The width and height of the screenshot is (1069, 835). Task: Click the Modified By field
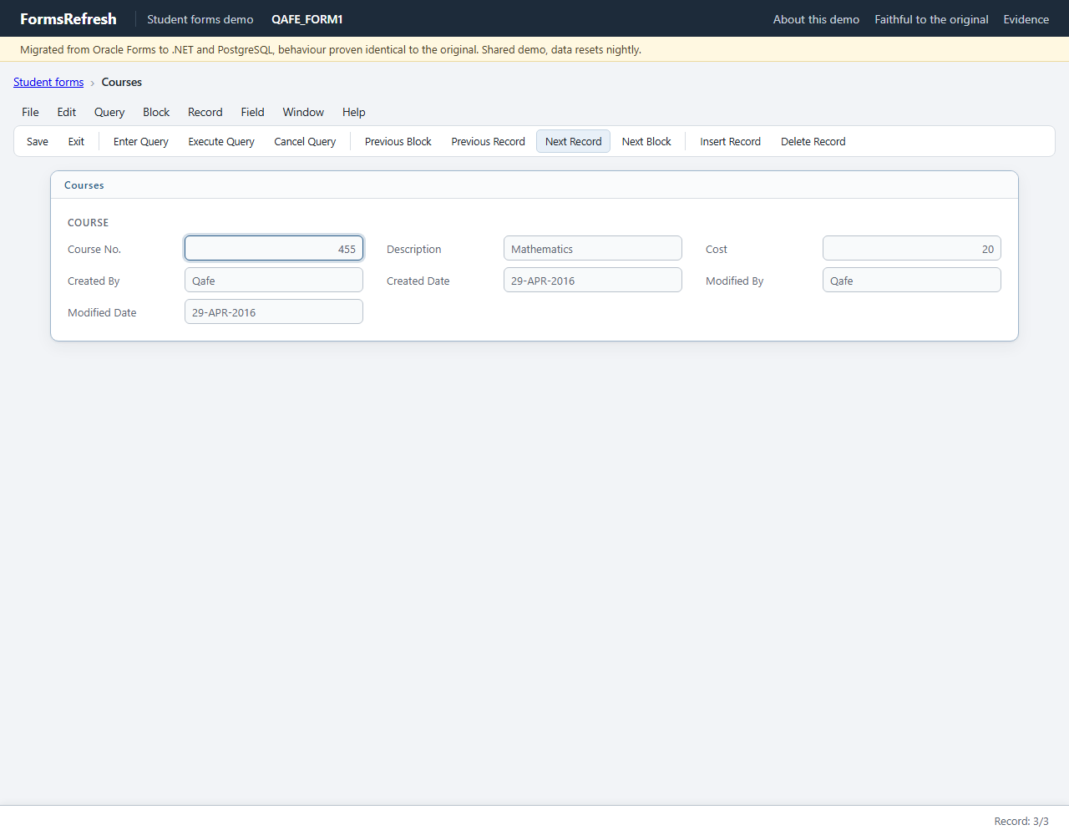(x=912, y=280)
